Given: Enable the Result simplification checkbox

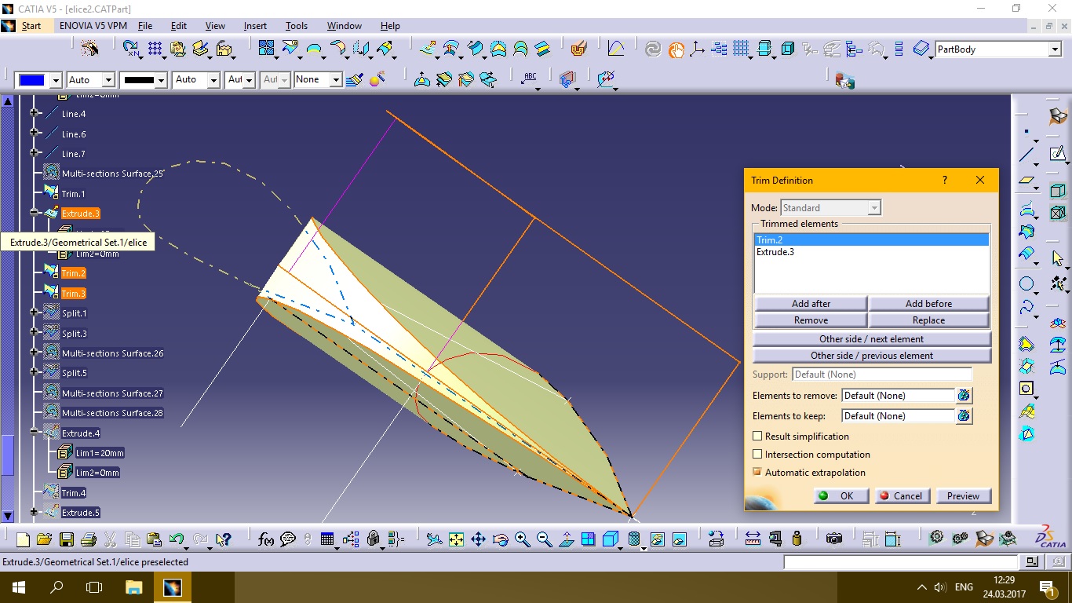Looking at the screenshot, I should click(x=757, y=436).
